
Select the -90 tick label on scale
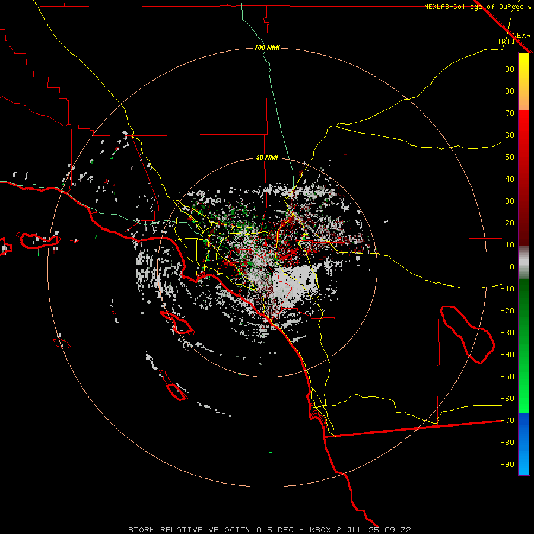click(x=507, y=465)
